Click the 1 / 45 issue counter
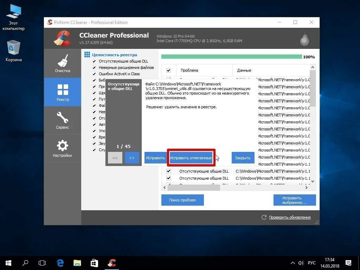360x270 pixels. (x=123, y=147)
